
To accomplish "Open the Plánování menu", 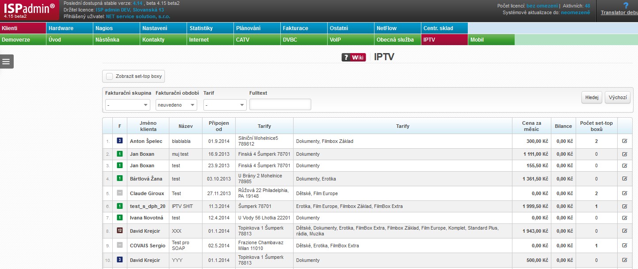I will [257, 28].
